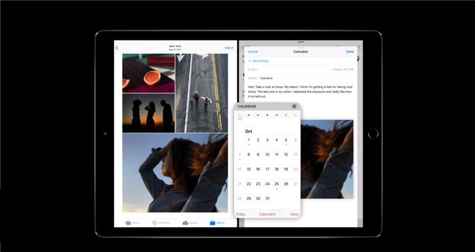This screenshot has height=252, width=475.
Task: Select October 17 in the calendar
Action: click(268, 169)
